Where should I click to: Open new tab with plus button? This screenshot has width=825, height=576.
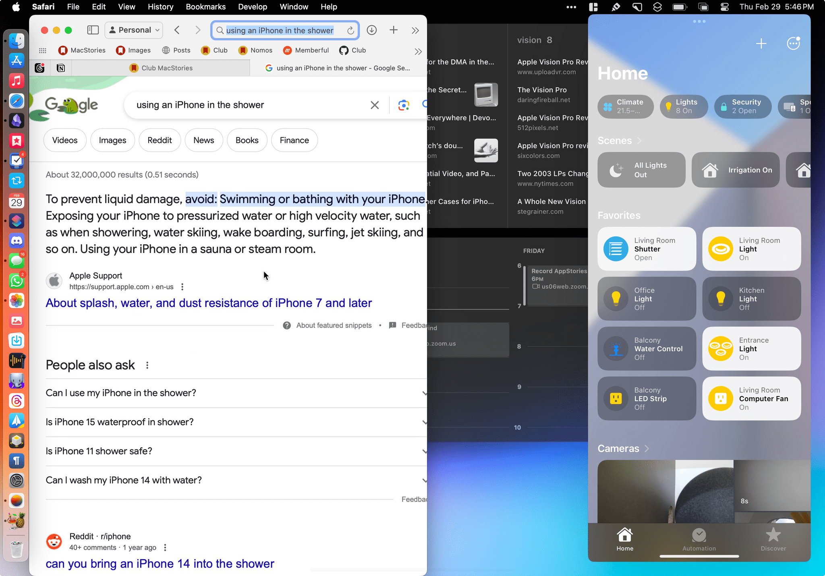394,30
